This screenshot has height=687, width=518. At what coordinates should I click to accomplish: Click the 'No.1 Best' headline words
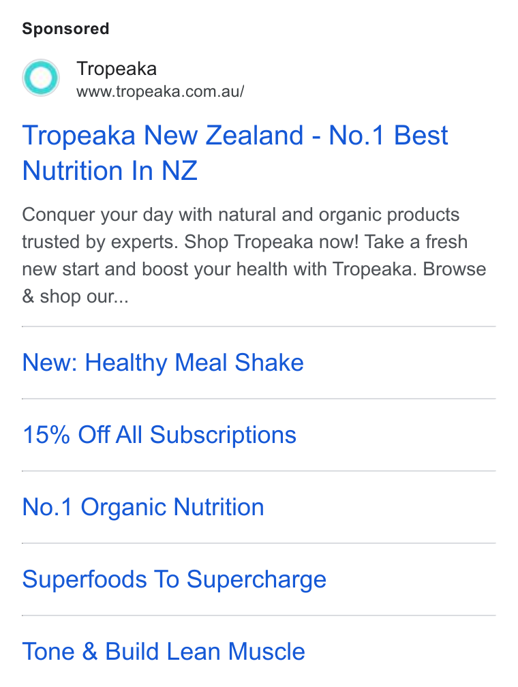[x=388, y=135]
